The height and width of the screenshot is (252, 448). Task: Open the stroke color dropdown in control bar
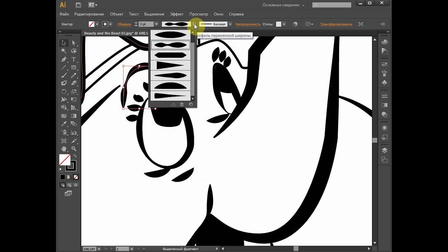(111, 24)
